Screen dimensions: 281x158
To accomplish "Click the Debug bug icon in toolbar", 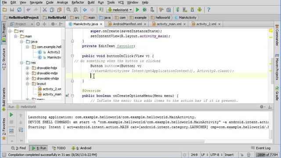I will coord(144,10).
